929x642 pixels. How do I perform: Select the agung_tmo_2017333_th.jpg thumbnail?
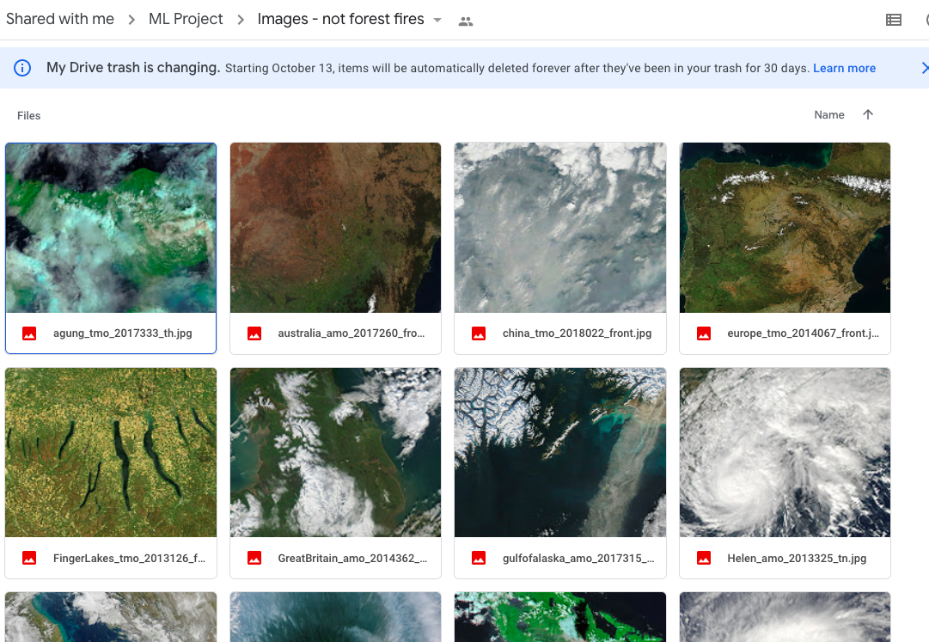pyautogui.click(x=111, y=228)
